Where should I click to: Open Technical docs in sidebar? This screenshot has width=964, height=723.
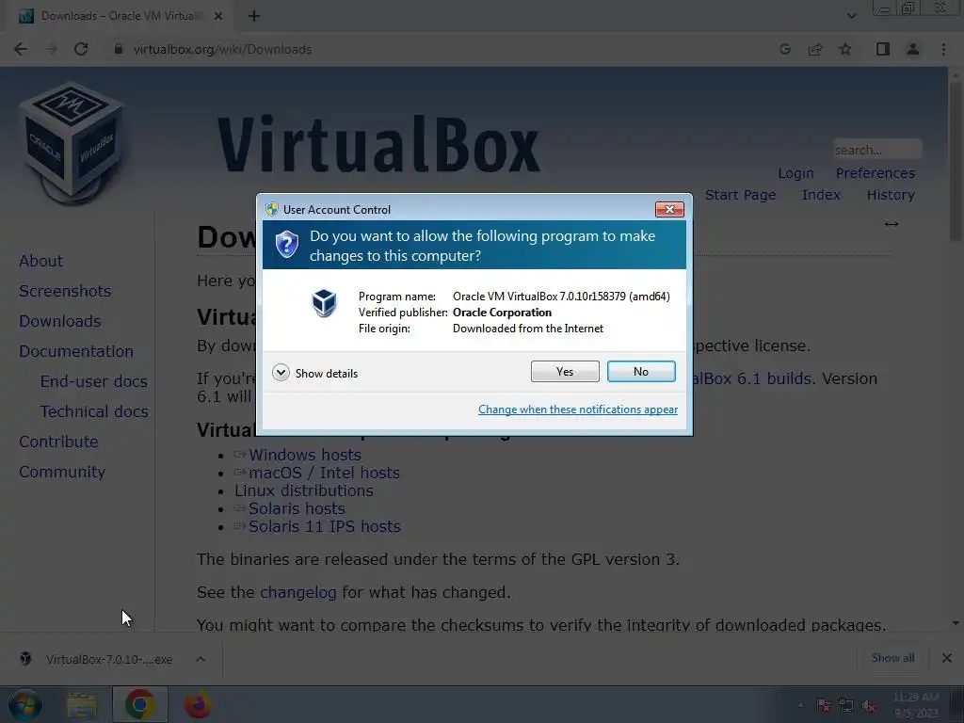tap(94, 411)
